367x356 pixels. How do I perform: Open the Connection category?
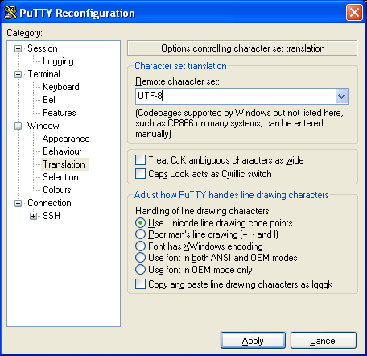tap(49, 203)
